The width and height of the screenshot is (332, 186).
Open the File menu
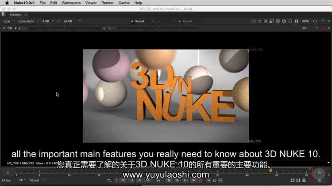point(42,3)
